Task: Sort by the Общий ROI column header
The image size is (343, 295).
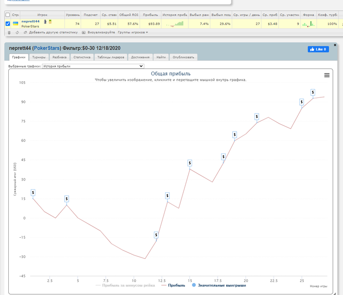Action: click(129, 15)
